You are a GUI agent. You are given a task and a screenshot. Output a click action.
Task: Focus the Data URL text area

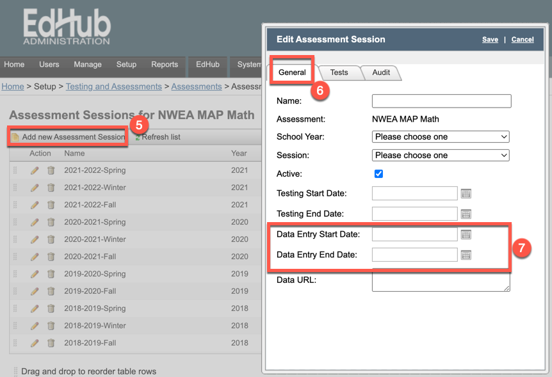coord(441,281)
